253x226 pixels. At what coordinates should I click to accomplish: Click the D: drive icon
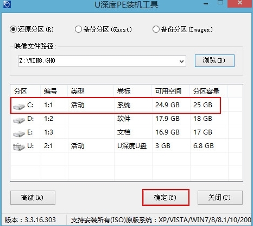(x=19, y=120)
